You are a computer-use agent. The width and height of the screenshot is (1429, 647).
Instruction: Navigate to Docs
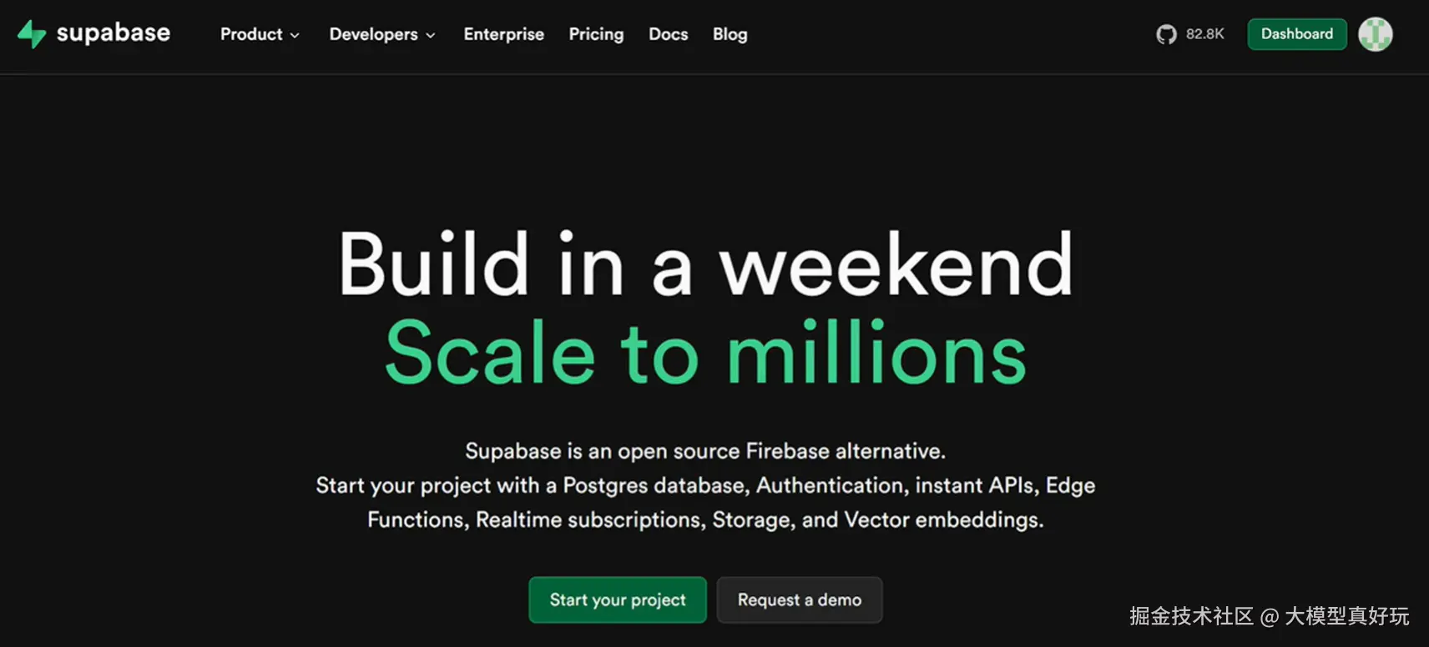point(668,34)
